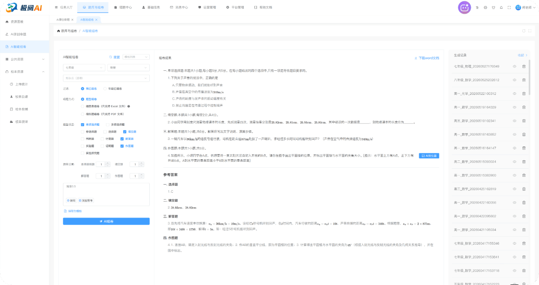Delete record 高二_数学_20260515093024
This screenshot has width=539, height=285.
coord(524,161)
